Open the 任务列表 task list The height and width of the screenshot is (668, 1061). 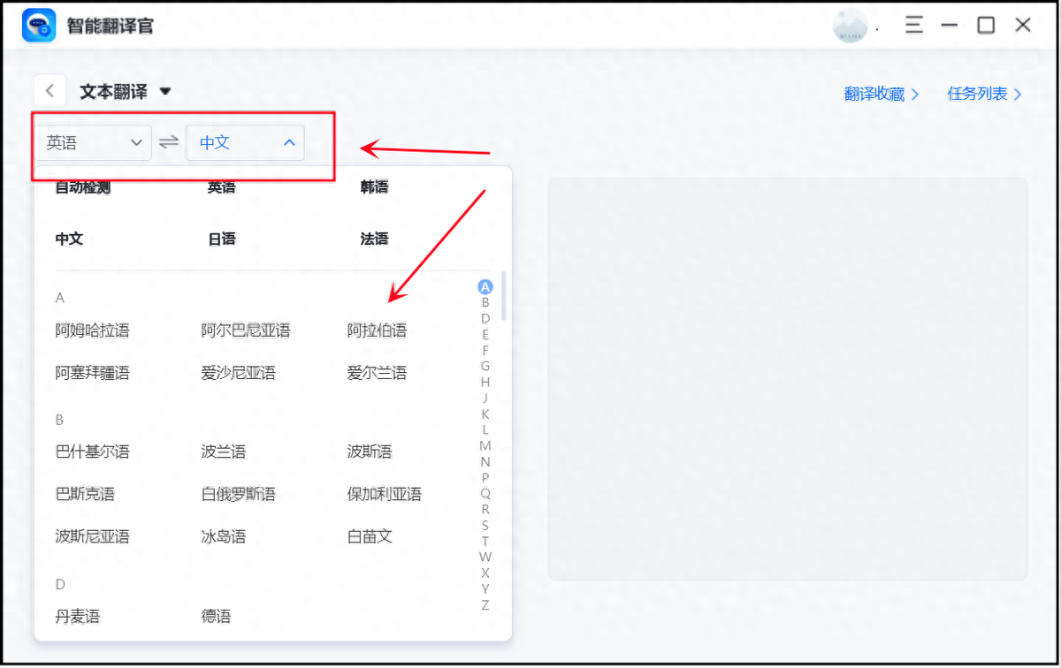983,93
